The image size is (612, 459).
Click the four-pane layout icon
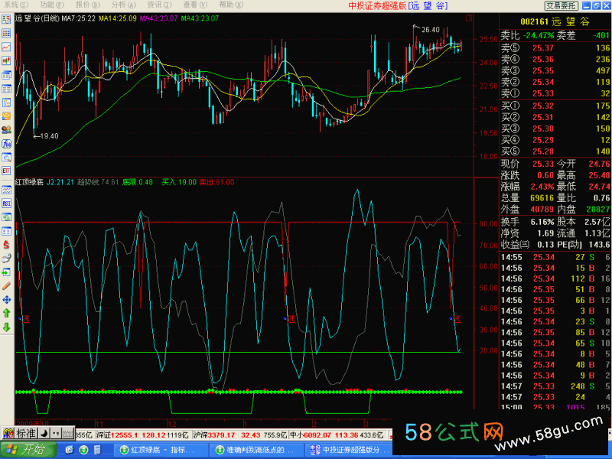click(6, 231)
